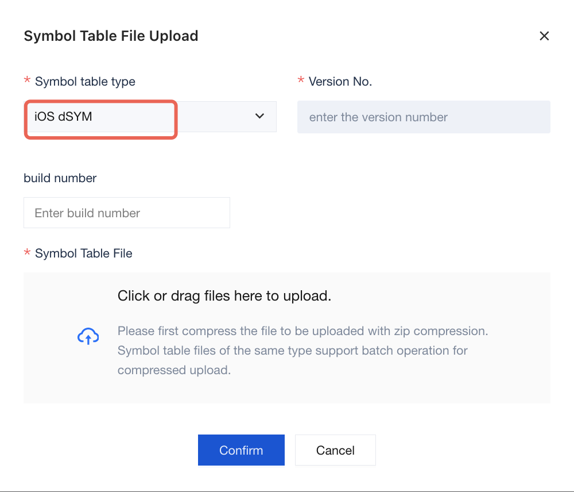Click the 'Symbol table files of the same type' line
This screenshot has width=574, height=492.
tap(293, 351)
